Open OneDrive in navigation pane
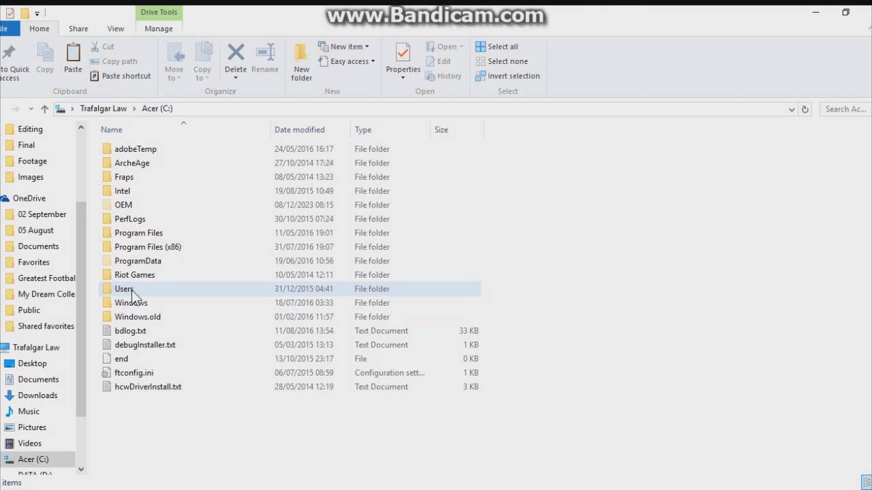 pos(29,198)
